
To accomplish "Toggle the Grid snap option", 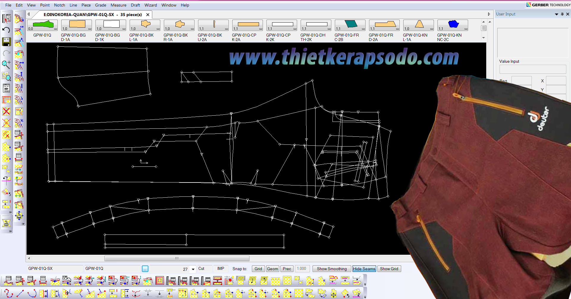I will coord(258,269).
